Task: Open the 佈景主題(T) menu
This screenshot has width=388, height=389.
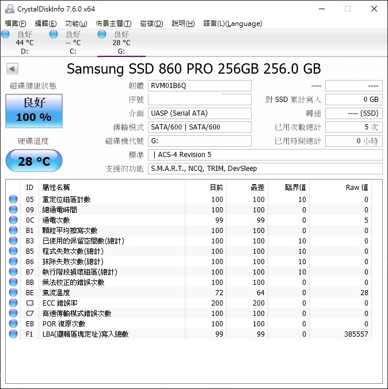Action: click(113, 24)
